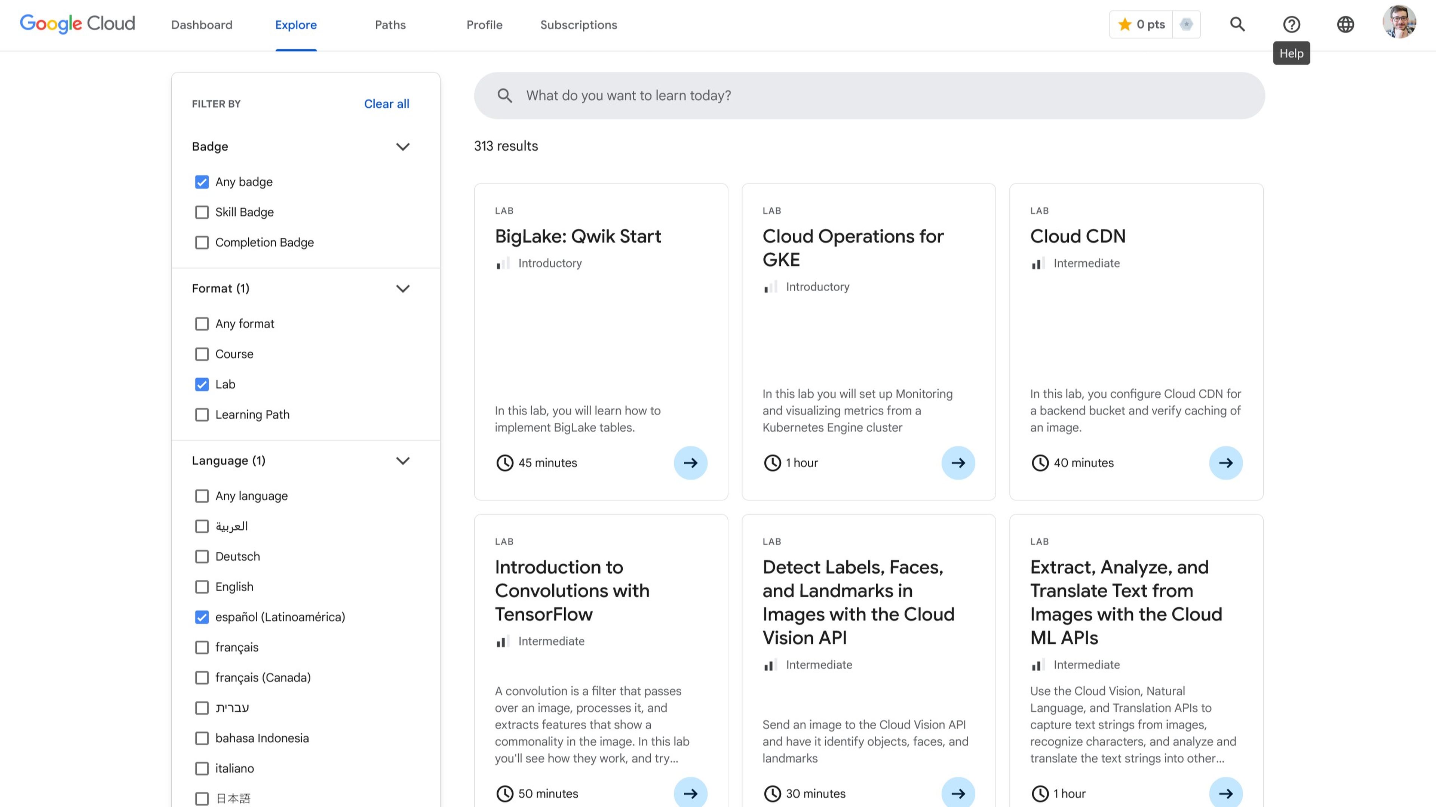Image resolution: width=1436 pixels, height=807 pixels.
Task: Open BigLake: Qwik Start via arrow button
Action: pos(690,463)
